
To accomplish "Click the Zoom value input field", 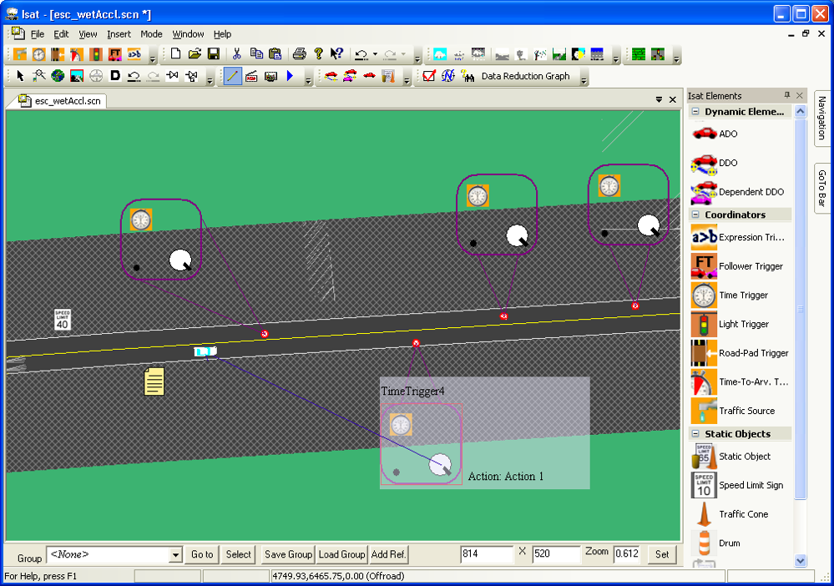I will coord(628,554).
